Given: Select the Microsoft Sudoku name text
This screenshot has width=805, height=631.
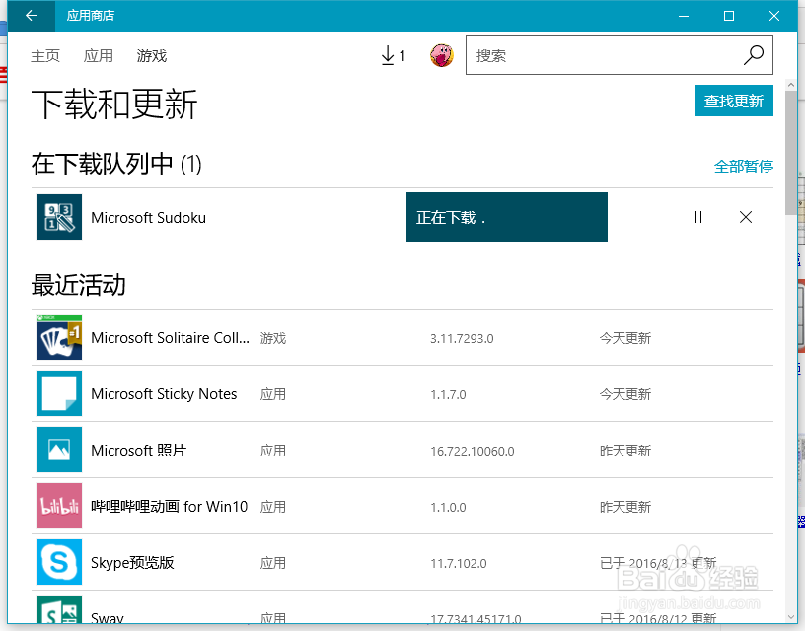Looking at the screenshot, I should click(x=148, y=218).
